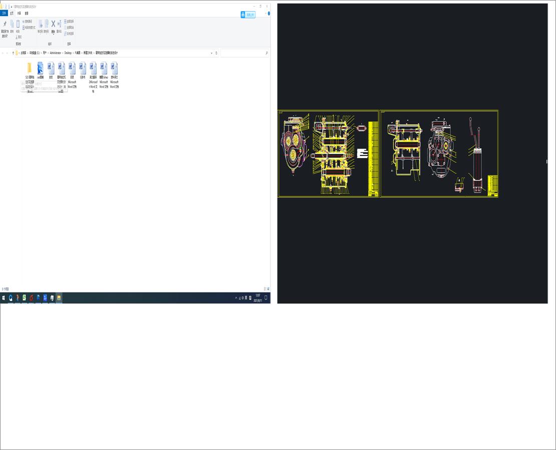Switch to large icons view in status bar
Image resolution: width=556 pixels, height=450 pixels.
coord(268,289)
